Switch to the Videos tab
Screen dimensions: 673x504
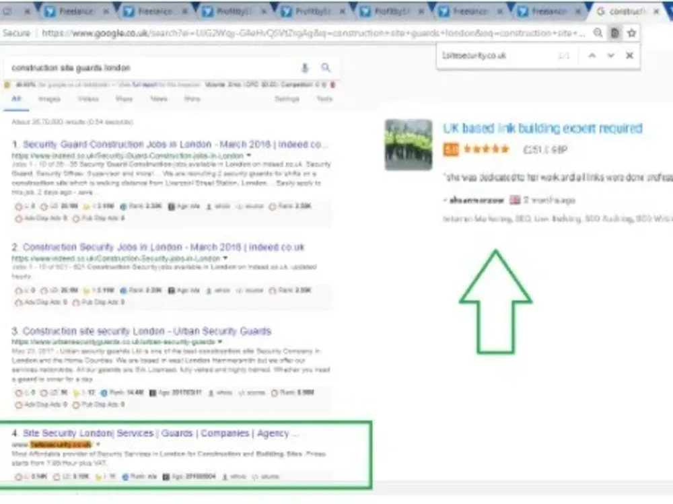88,99
